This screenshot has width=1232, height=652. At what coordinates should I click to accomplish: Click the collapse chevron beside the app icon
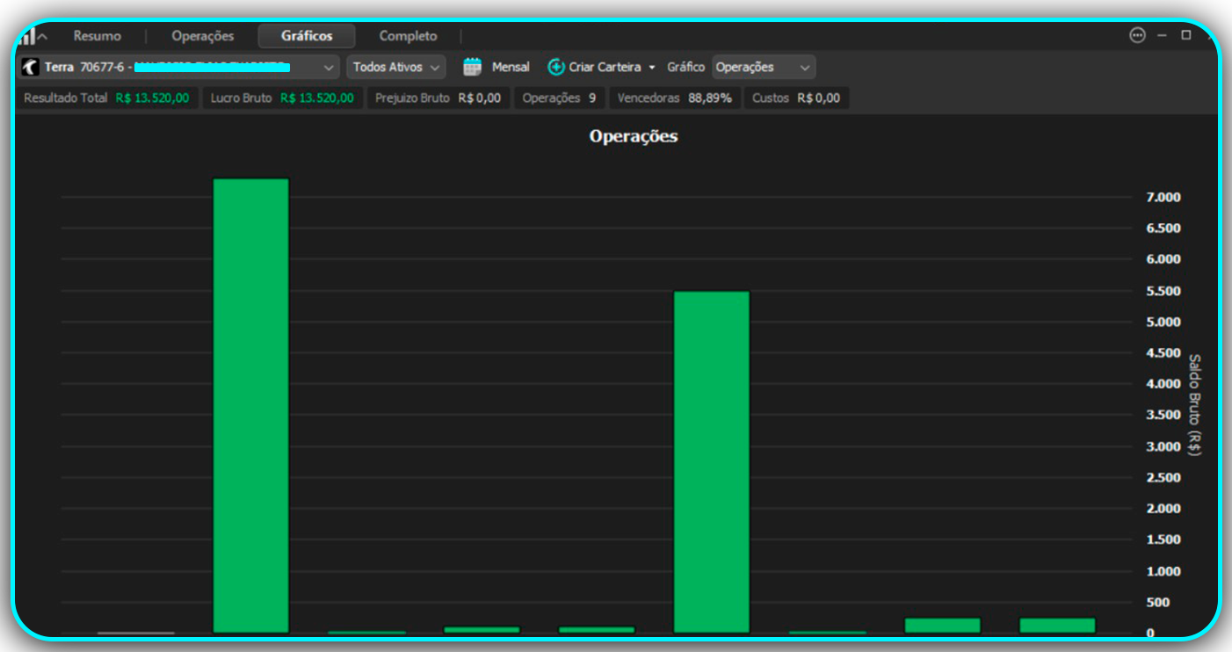(43, 37)
